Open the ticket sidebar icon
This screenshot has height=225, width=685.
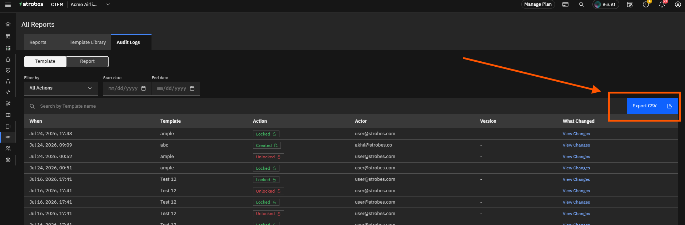click(x=8, y=115)
